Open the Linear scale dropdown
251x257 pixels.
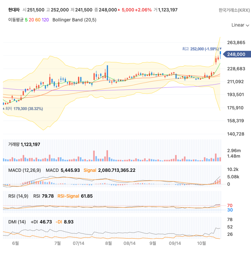[x=238, y=25]
